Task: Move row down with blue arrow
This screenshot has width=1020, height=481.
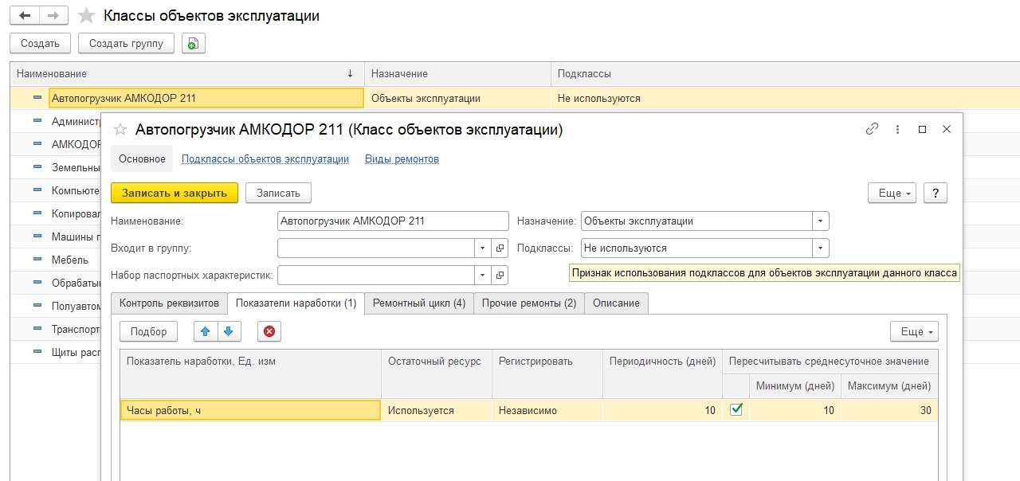Action: [228, 331]
